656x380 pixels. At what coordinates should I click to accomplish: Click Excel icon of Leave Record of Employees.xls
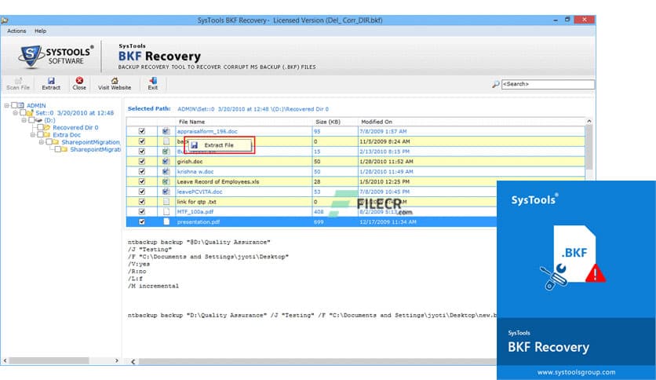pyautogui.click(x=166, y=181)
